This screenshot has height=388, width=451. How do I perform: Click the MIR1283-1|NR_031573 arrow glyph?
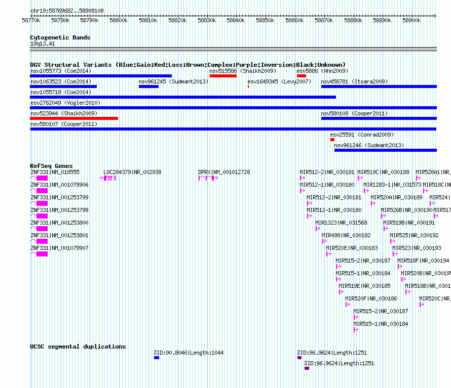pos(366,191)
